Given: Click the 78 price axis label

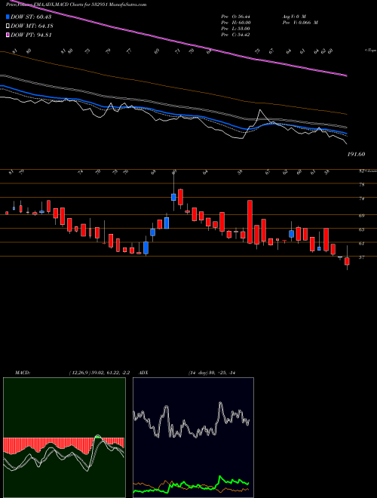Looking at the screenshot, I should [x=361, y=185].
